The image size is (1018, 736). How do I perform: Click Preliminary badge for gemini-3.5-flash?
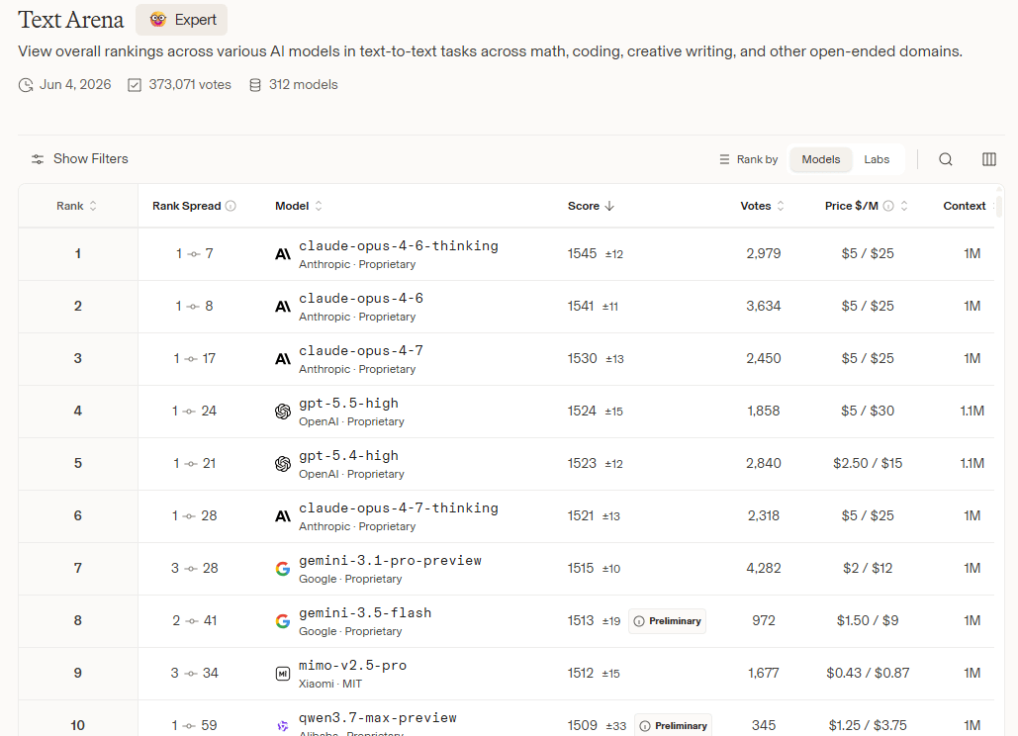pyautogui.click(x=667, y=621)
